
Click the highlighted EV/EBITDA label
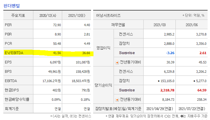point(14,53)
